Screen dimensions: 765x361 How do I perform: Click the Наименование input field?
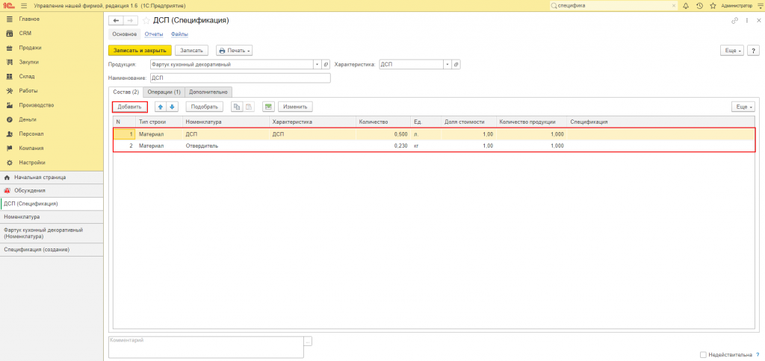[240, 78]
